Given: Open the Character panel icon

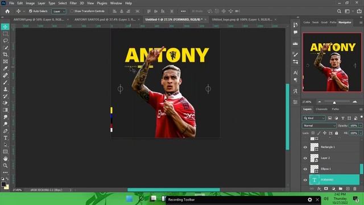Looking at the screenshot, I should tap(295, 72).
